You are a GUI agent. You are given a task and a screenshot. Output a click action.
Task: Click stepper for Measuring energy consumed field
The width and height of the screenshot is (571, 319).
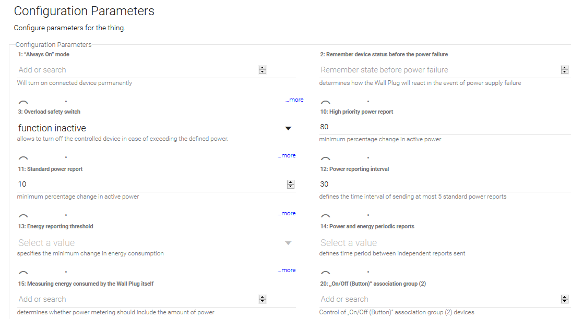click(263, 299)
